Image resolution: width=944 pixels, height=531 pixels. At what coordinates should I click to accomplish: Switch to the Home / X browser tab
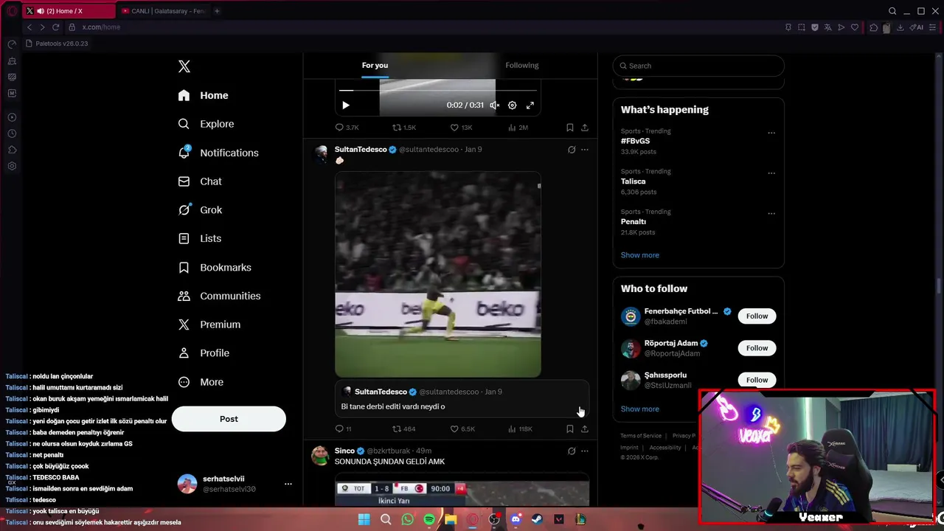point(68,11)
